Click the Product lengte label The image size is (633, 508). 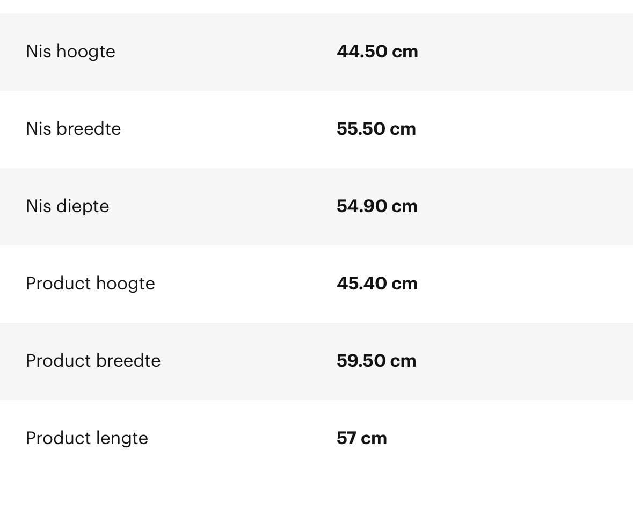coord(87,439)
